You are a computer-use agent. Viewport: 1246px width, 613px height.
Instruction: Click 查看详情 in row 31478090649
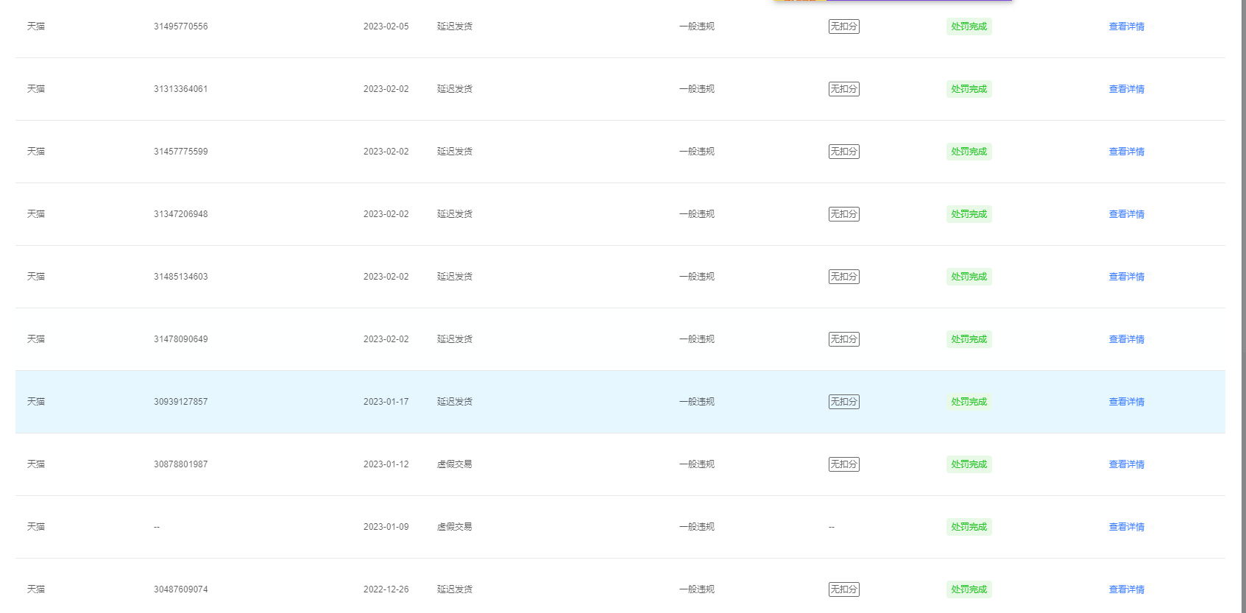click(1126, 339)
